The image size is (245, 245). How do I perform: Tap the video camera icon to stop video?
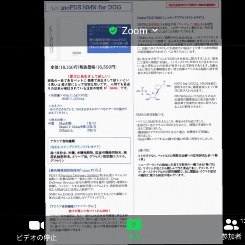36,225
